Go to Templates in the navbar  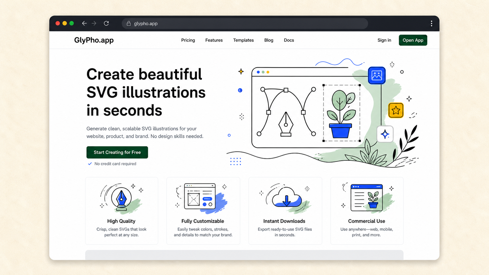coord(243,40)
